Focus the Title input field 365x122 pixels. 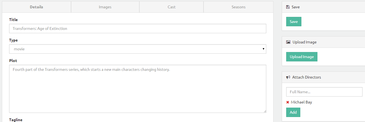click(137, 28)
